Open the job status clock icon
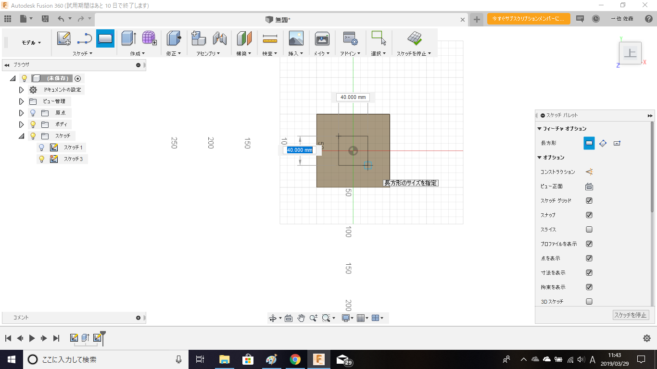 click(596, 19)
